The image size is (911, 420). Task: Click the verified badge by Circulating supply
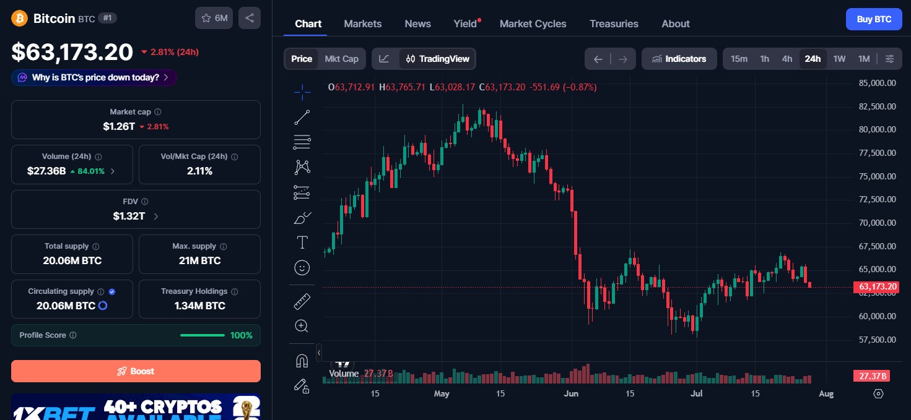click(112, 291)
